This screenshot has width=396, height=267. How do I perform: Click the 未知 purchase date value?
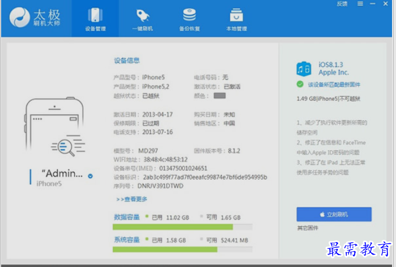coord(229,115)
